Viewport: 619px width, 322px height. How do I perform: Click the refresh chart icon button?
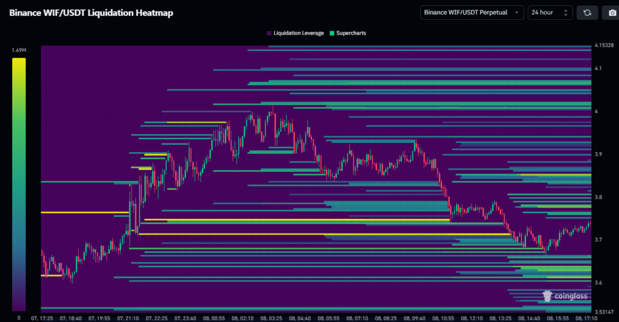[587, 13]
